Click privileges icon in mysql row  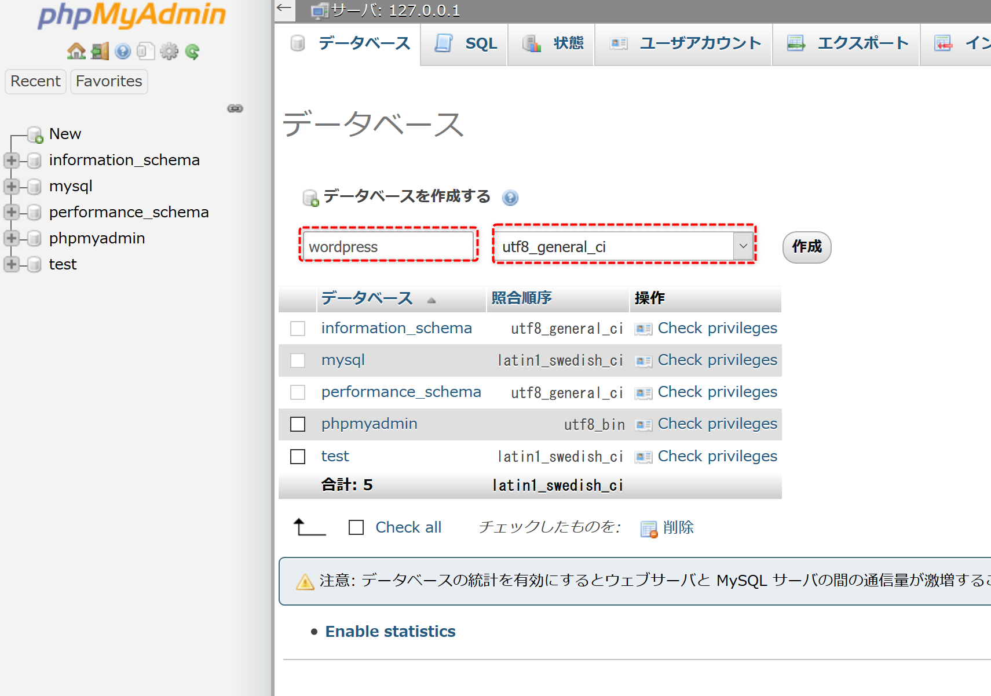643,361
